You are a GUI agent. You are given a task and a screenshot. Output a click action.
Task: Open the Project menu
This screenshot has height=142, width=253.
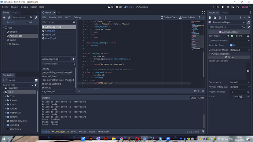pyautogui.click(x=15, y=7)
